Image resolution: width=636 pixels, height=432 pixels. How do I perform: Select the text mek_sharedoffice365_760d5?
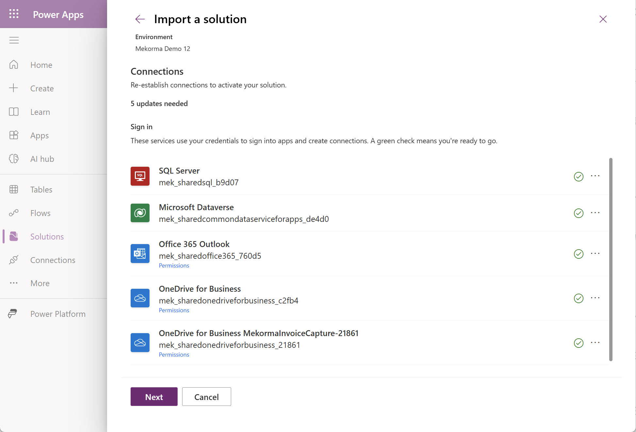210,256
